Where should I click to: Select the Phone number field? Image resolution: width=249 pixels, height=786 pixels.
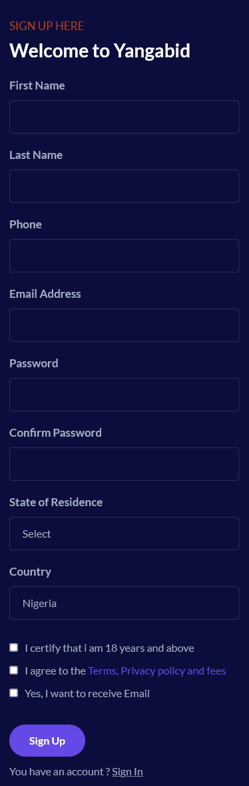[124, 256]
